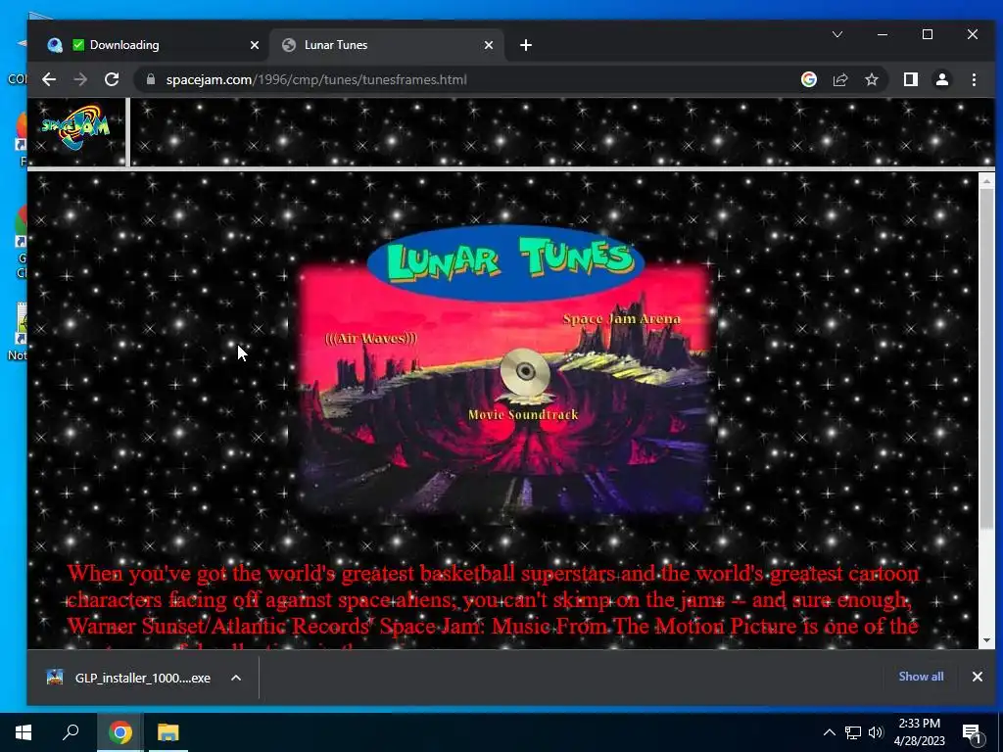The height and width of the screenshot is (752, 1003).
Task: Click the vertical scrollbar thumb
Action: coord(986,358)
